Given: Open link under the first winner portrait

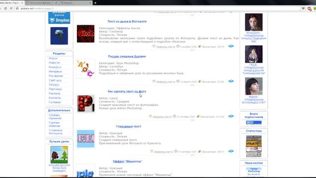Looking at the screenshot, I should (x=254, y=37).
